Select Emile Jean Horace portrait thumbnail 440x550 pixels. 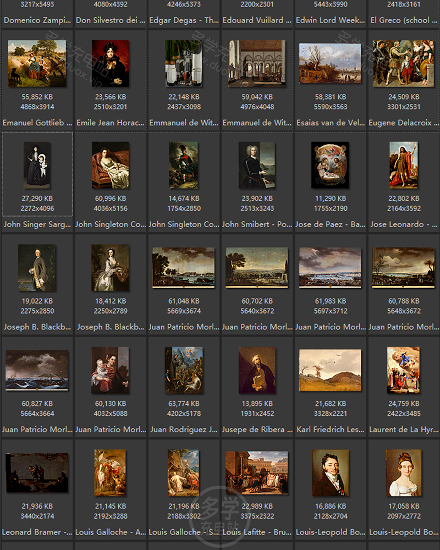(x=111, y=63)
